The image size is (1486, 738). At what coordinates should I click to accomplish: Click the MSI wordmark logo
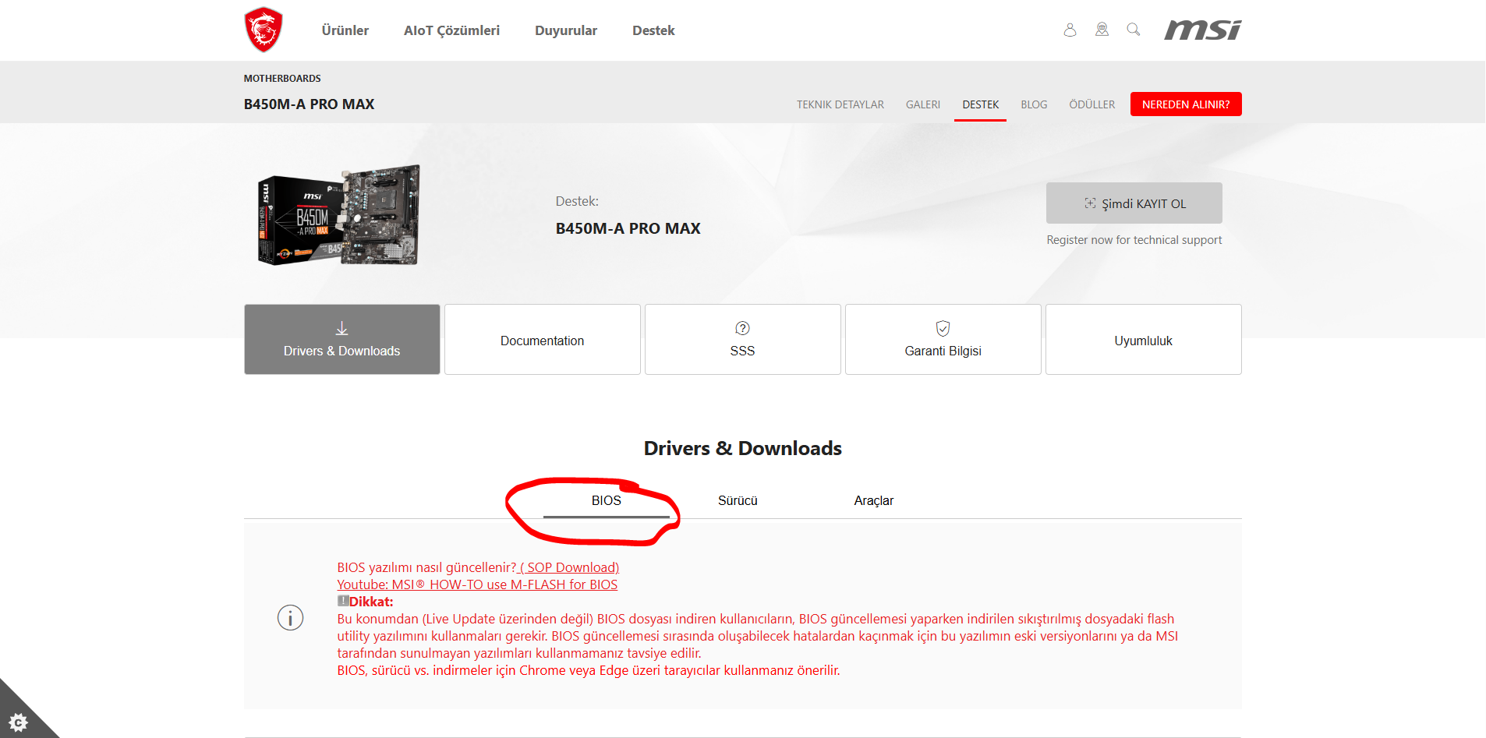[x=1202, y=30]
